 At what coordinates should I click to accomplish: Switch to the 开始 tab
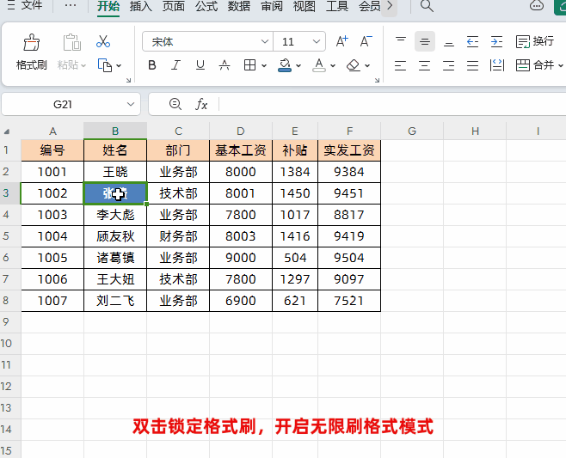point(108,6)
